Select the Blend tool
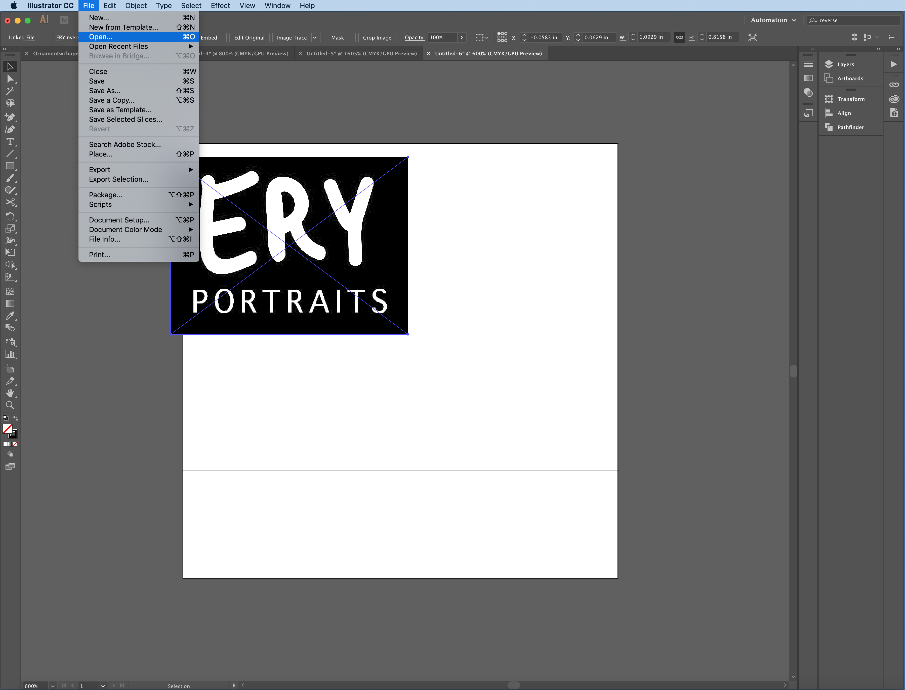The width and height of the screenshot is (905, 690). [x=10, y=328]
